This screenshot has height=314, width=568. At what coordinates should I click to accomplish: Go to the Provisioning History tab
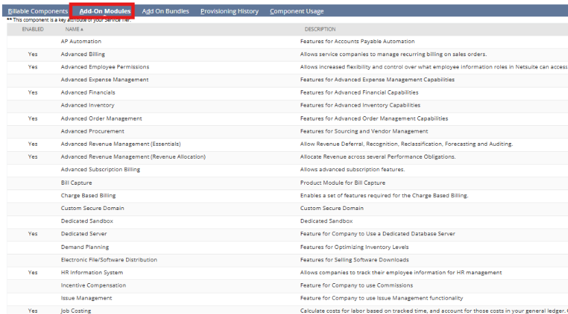point(229,11)
